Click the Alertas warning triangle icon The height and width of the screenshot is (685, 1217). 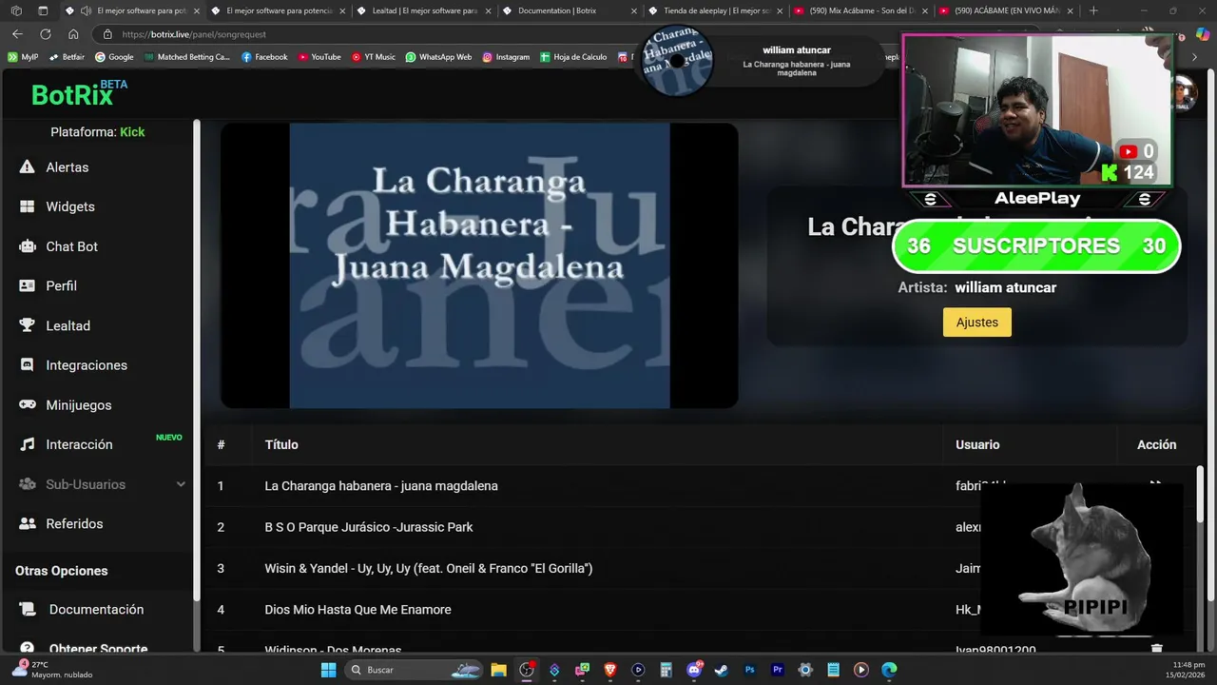28,167
